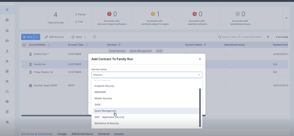Viewport: 294px width, 136px height.
Task: Switch to the Usage tab
Action: click(62, 134)
